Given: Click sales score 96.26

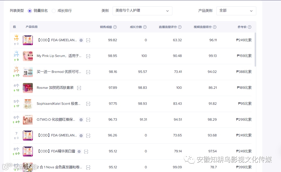Looking at the screenshot, I should [x=112, y=135].
